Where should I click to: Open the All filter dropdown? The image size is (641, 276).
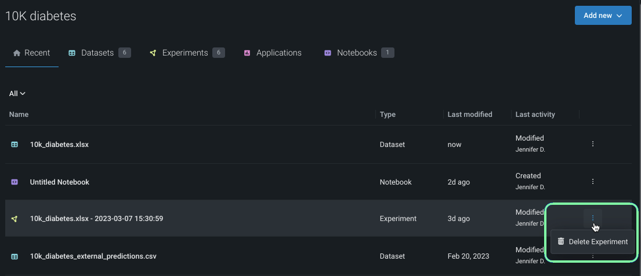pyautogui.click(x=17, y=93)
